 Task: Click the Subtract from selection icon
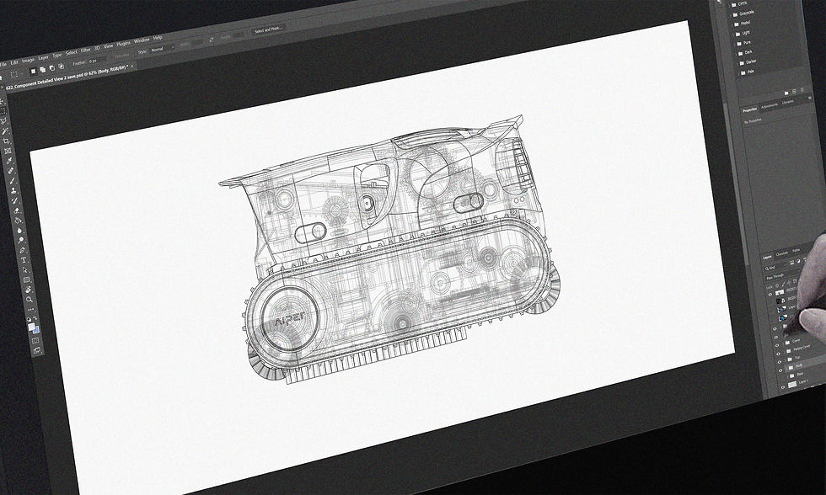click(x=51, y=68)
